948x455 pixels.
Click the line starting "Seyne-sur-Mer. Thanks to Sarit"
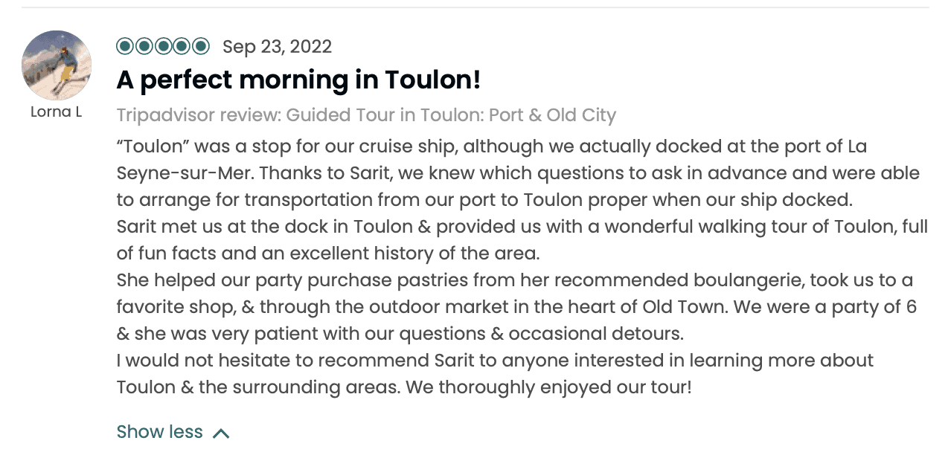(517, 173)
